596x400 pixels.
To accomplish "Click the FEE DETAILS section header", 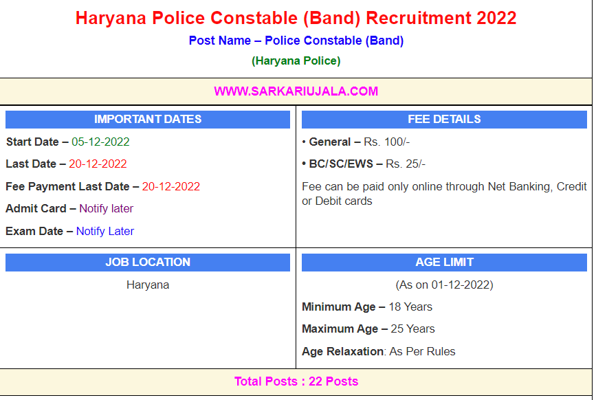I will [444, 119].
